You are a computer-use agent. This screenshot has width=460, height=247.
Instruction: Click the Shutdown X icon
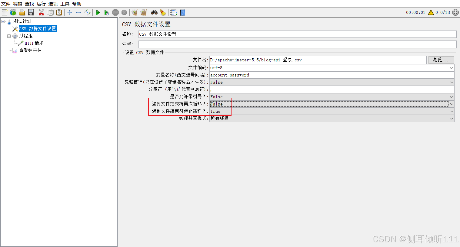coord(124,12)
